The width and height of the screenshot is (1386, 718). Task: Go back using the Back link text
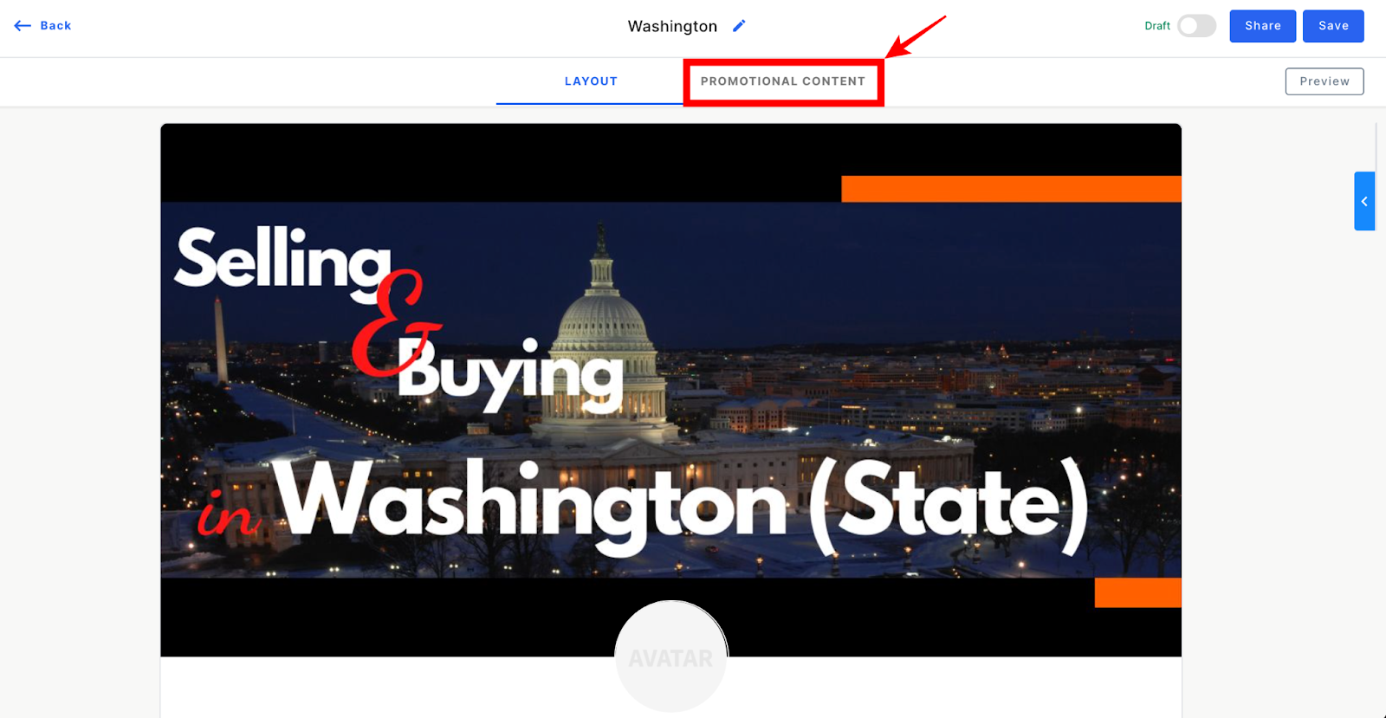[x=55, y=26]
